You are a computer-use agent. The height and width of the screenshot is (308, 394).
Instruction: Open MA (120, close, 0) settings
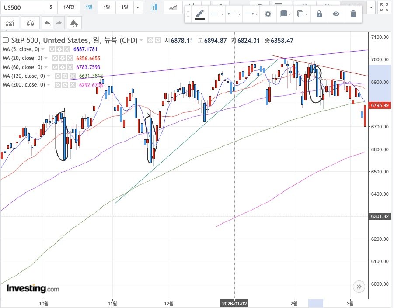point(65,76)
